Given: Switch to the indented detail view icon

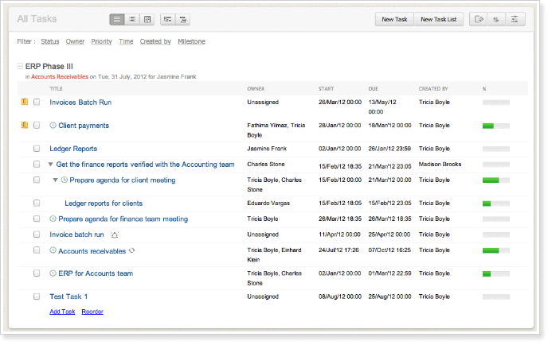Looking at the screenshot, I should coord(132,20).
